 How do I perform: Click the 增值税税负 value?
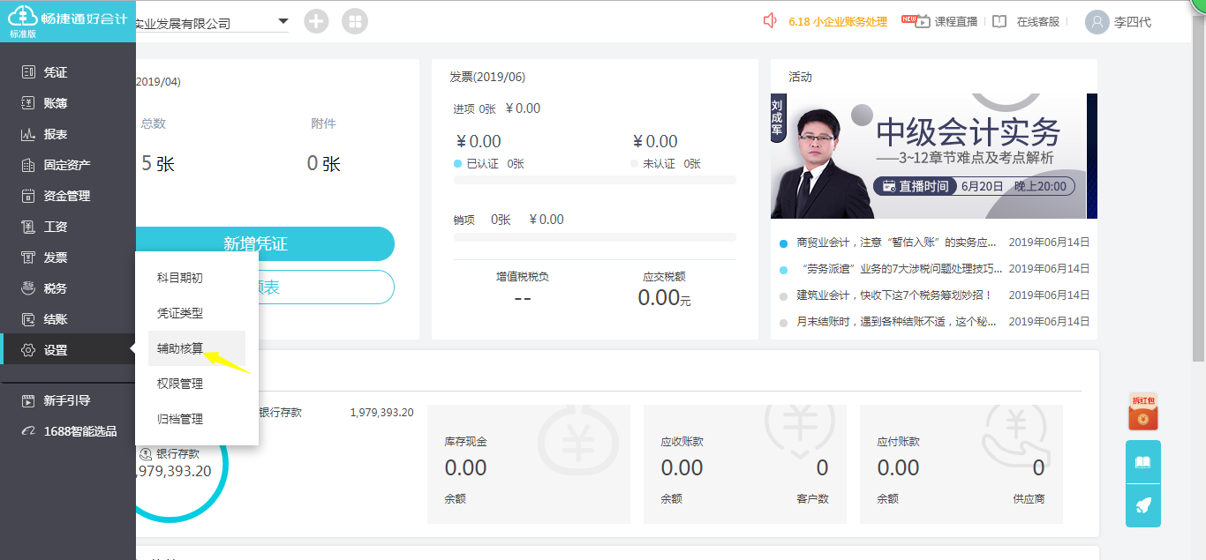[522, 298]
